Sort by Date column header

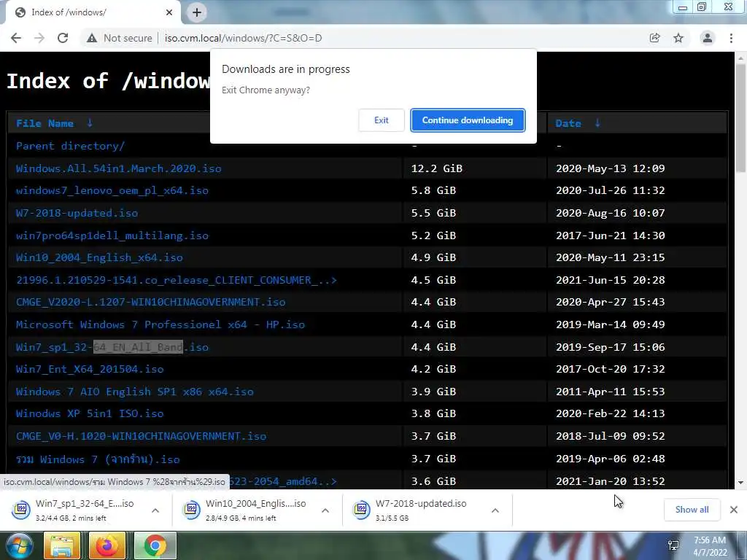[x=568, y=123]
